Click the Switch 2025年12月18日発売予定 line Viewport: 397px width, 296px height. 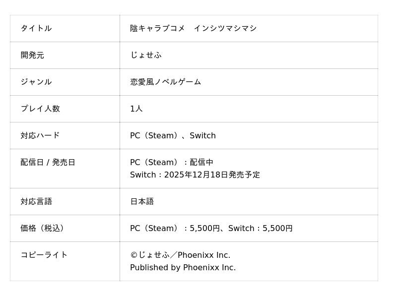(195, 175)
